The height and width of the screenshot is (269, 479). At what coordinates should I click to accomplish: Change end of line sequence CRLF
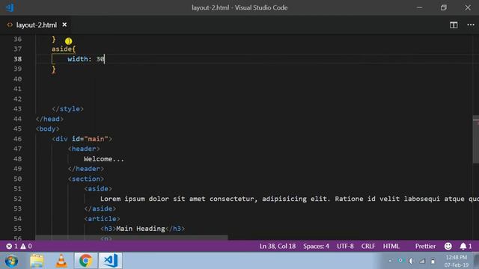(x=368, y=246)
